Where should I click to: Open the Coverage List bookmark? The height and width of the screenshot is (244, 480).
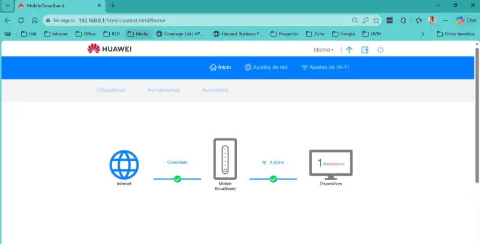tap(179, 34)
